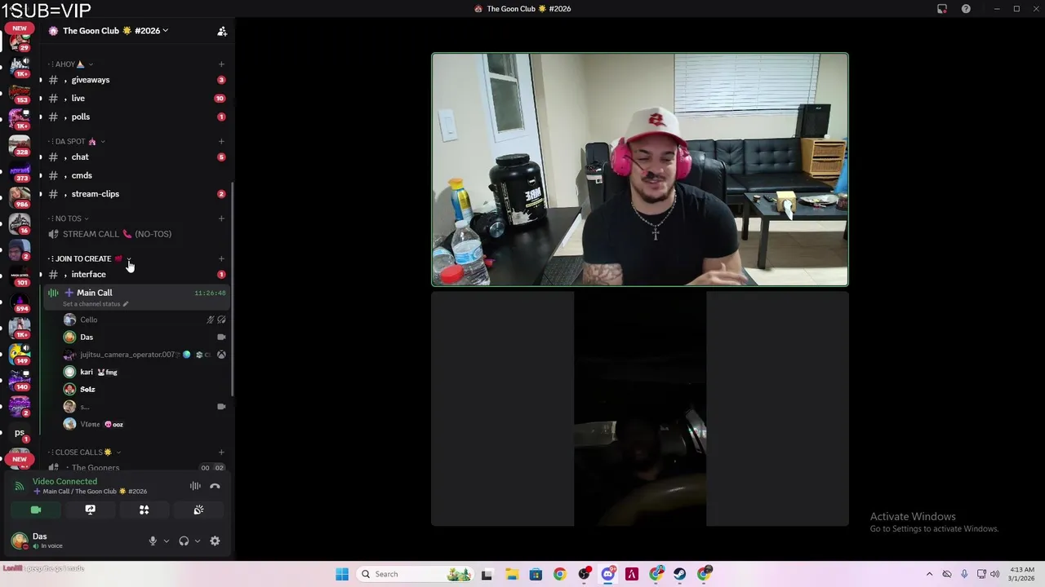The image size is (1045, 587).
Task: Click the invite people icon
Action: (x=221, y=31)
